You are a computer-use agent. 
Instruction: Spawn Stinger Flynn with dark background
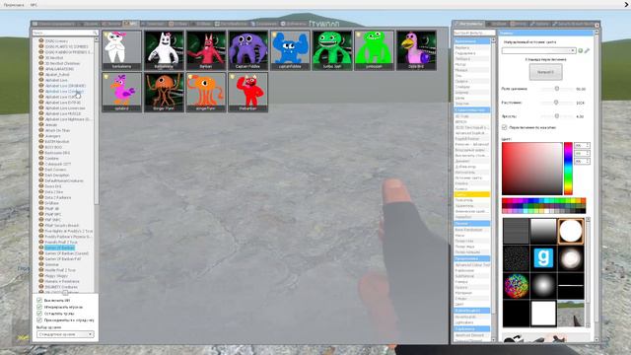(x=165, y=92)
